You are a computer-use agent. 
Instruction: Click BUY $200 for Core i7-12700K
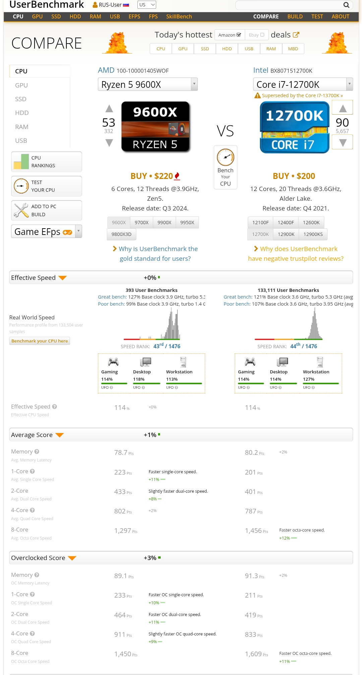point(294,176)
